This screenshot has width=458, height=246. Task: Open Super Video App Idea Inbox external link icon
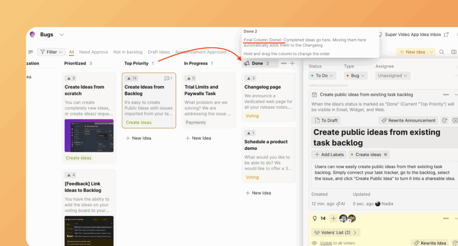click(x=446, y=34)
